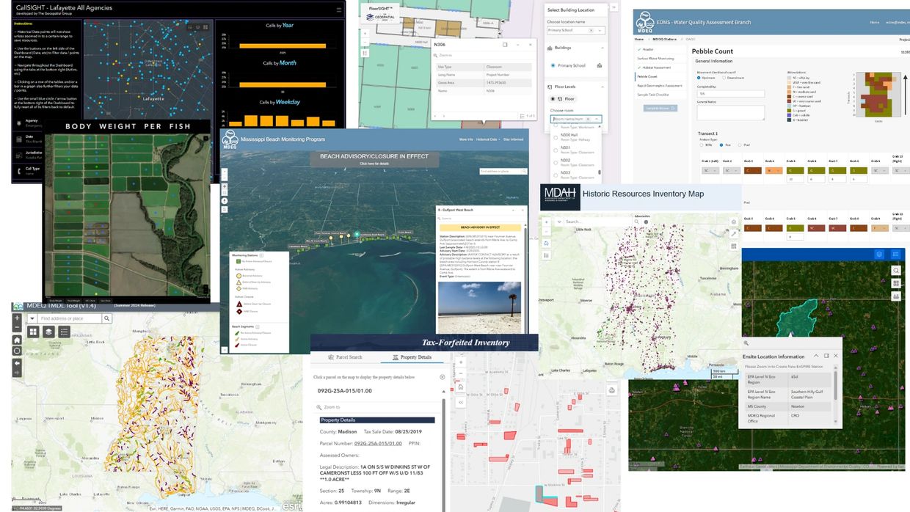
Task: Open the layer list in TMDL tool
Action: click(48, 332)
